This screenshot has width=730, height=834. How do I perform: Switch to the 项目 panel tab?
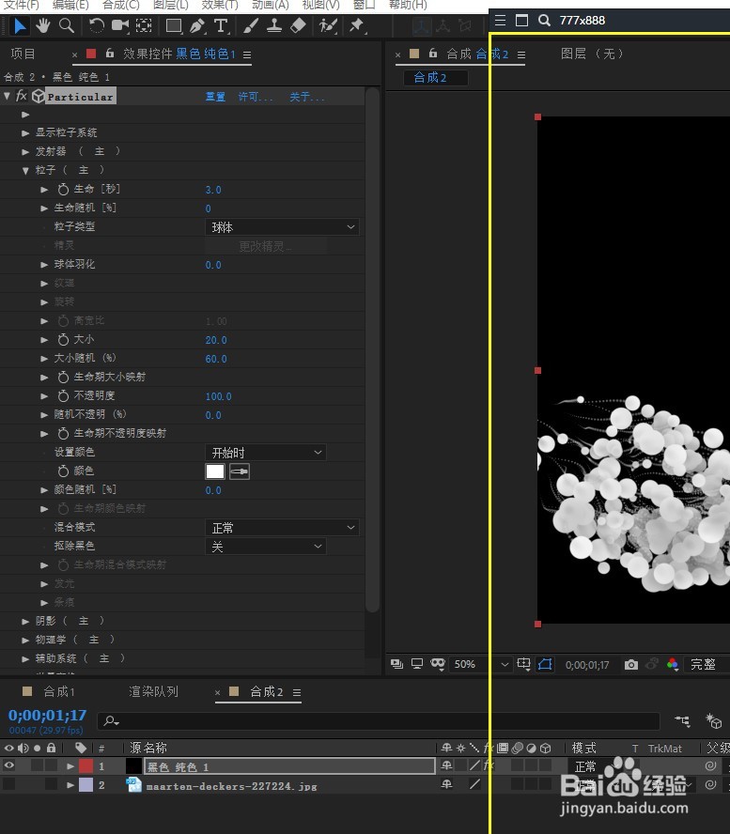23,54
